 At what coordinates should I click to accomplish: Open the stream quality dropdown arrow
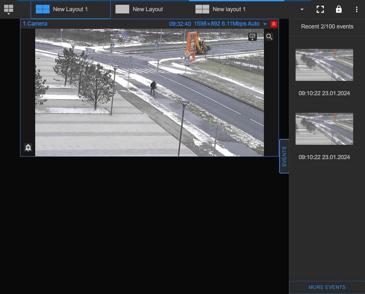(x=265, y=24)
